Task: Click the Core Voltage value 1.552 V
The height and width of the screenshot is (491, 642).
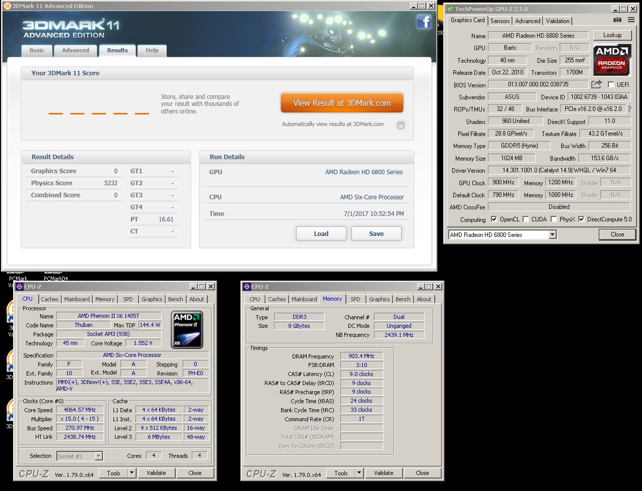Action: 143,343
